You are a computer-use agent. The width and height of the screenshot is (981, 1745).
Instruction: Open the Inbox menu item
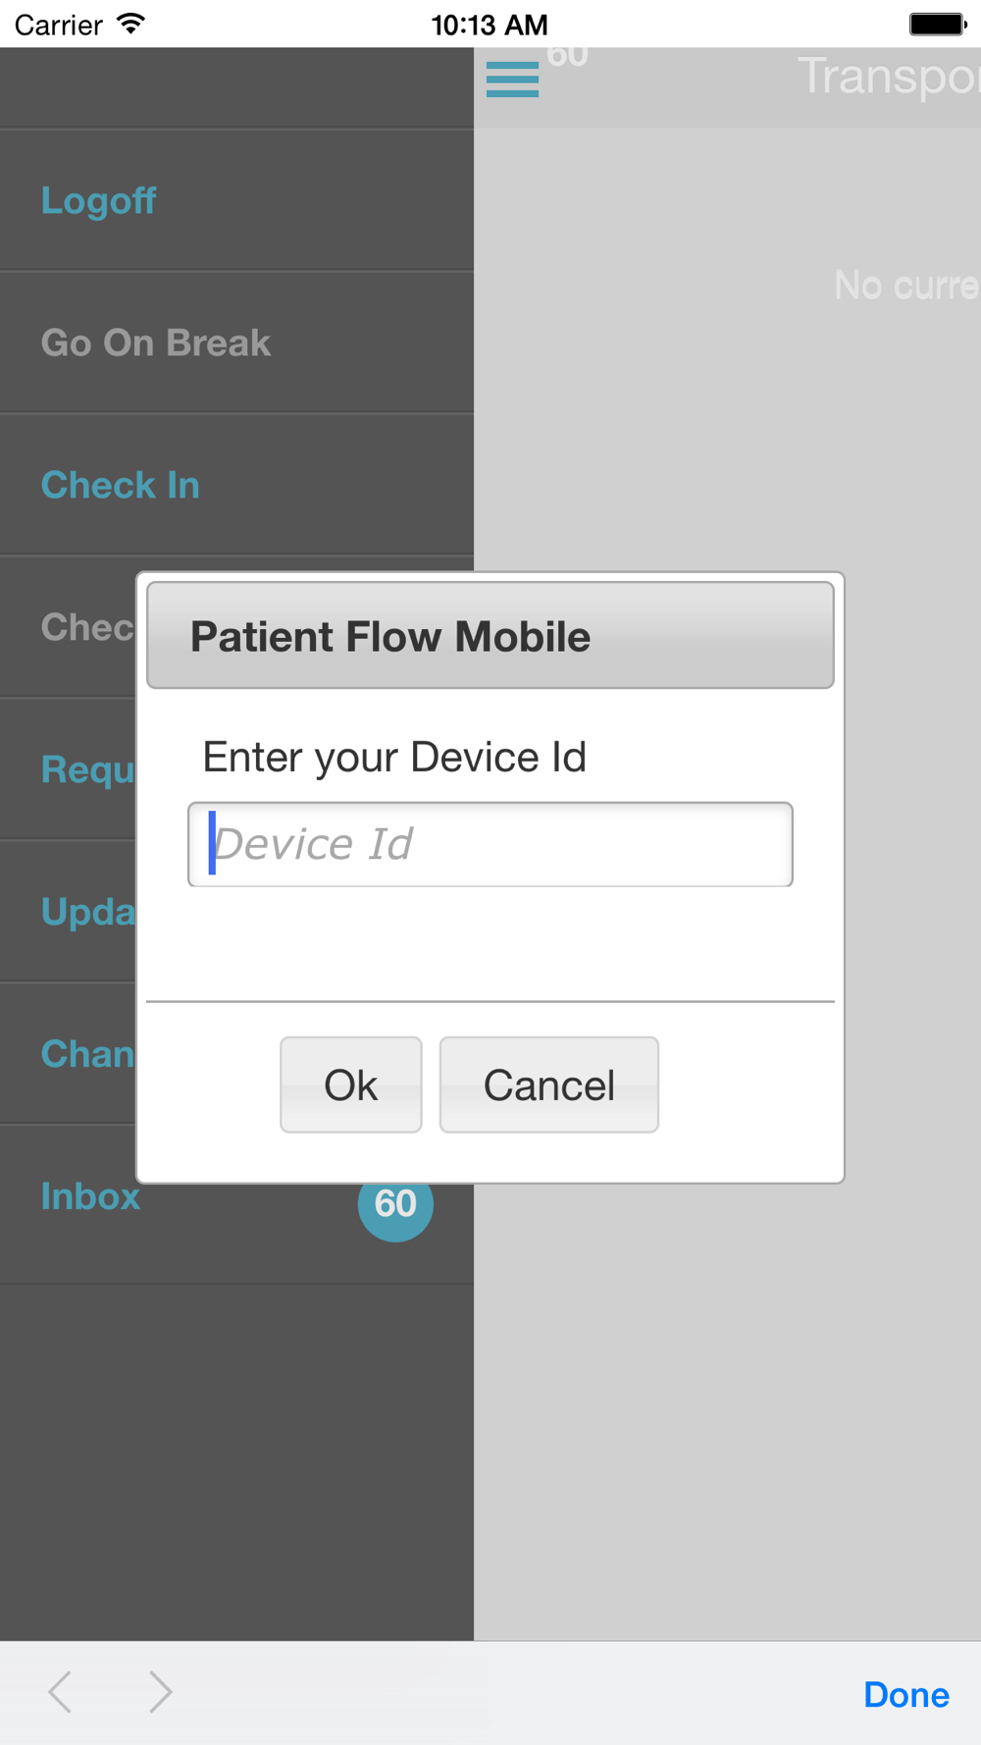pyautogui.click(x=91, y=1197)
